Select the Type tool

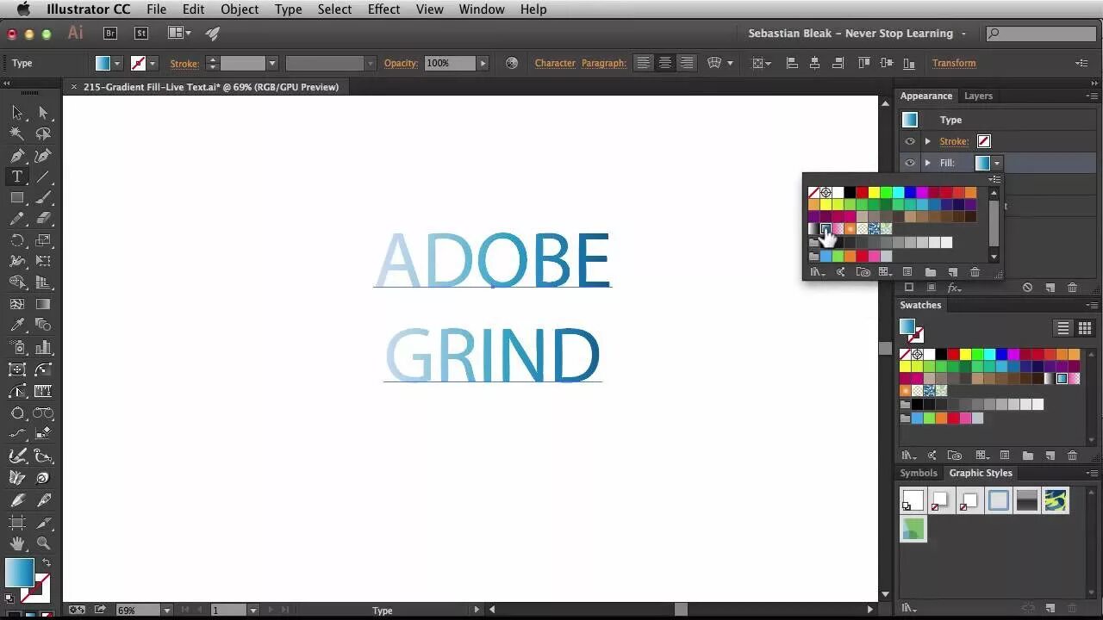17,177
